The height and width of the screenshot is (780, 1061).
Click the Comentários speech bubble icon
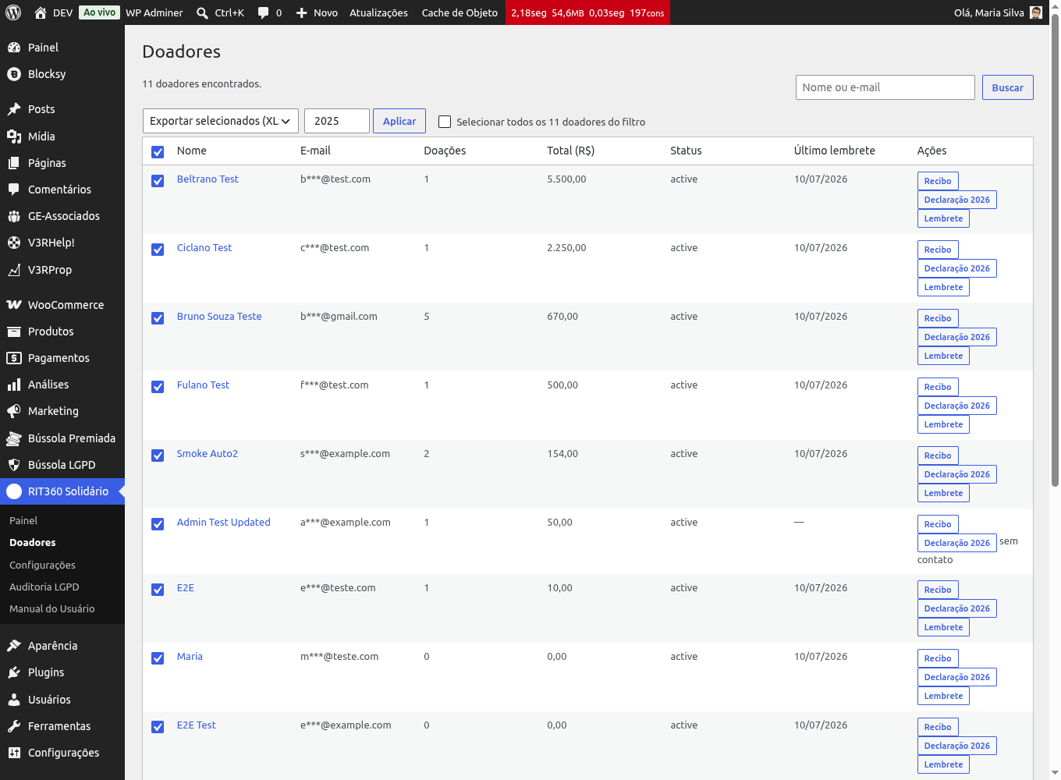[14, 190]
